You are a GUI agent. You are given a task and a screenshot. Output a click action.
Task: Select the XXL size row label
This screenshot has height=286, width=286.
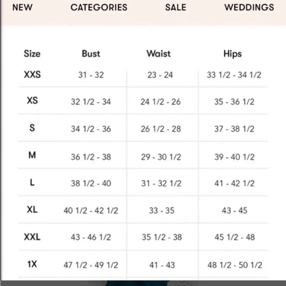coord(32,237)
